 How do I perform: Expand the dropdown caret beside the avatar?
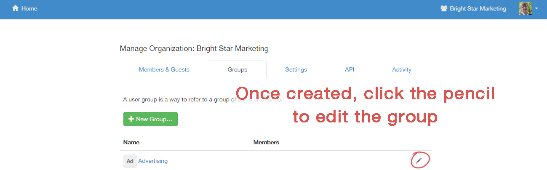[x=536, y=9]
